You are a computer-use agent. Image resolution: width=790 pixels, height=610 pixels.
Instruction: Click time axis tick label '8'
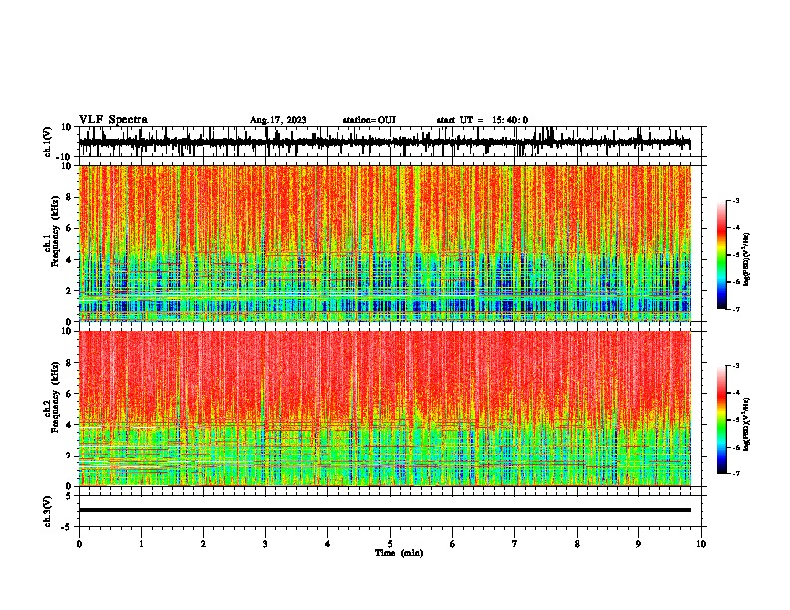click(577, 544)
